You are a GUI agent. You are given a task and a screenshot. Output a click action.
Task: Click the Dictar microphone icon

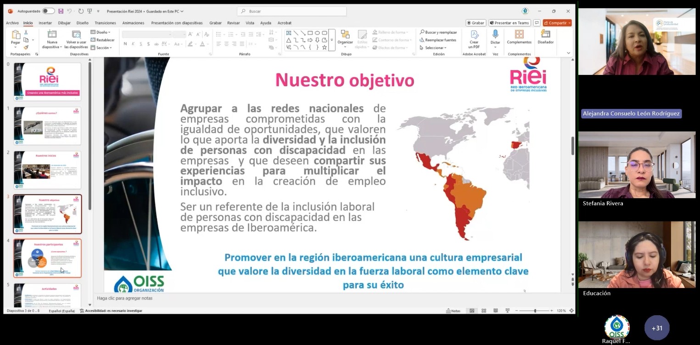(x=495, y=35)
